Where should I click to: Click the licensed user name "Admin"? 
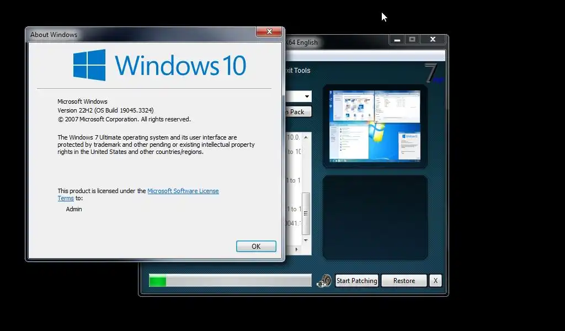74,209
